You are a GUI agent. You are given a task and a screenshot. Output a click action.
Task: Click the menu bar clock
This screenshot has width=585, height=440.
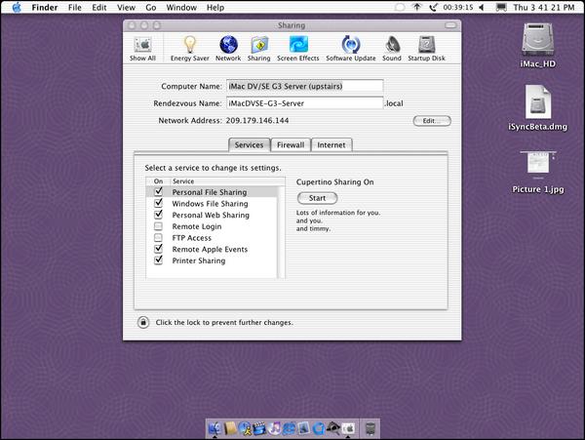pyautogui.click(x=544, y=8)
